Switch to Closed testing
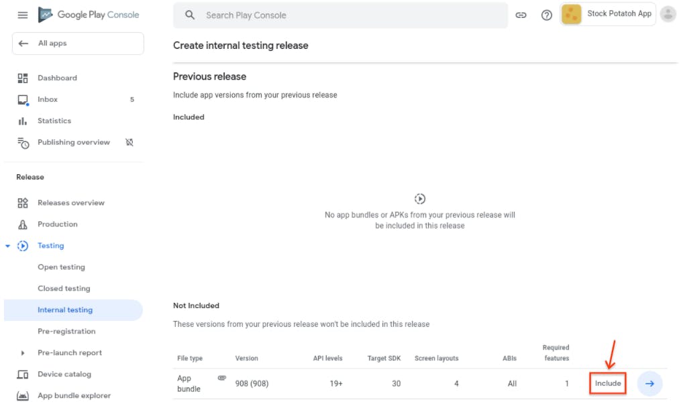This screenshot has height=408, width=681. pos(64,288)
